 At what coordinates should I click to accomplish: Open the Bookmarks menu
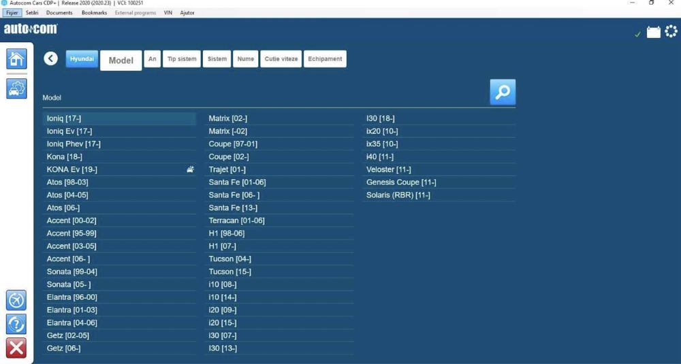[x=94, y=12]
